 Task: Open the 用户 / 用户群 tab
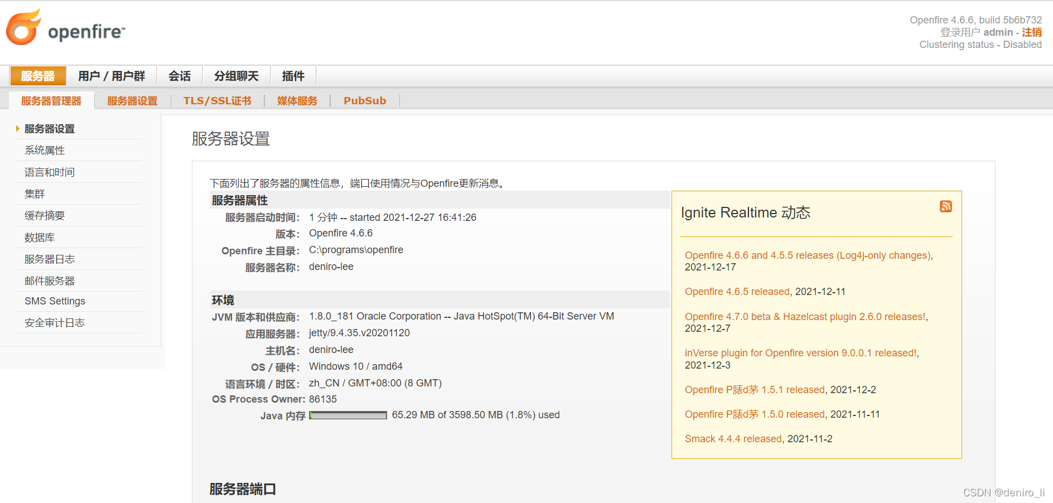coord(112,76)
